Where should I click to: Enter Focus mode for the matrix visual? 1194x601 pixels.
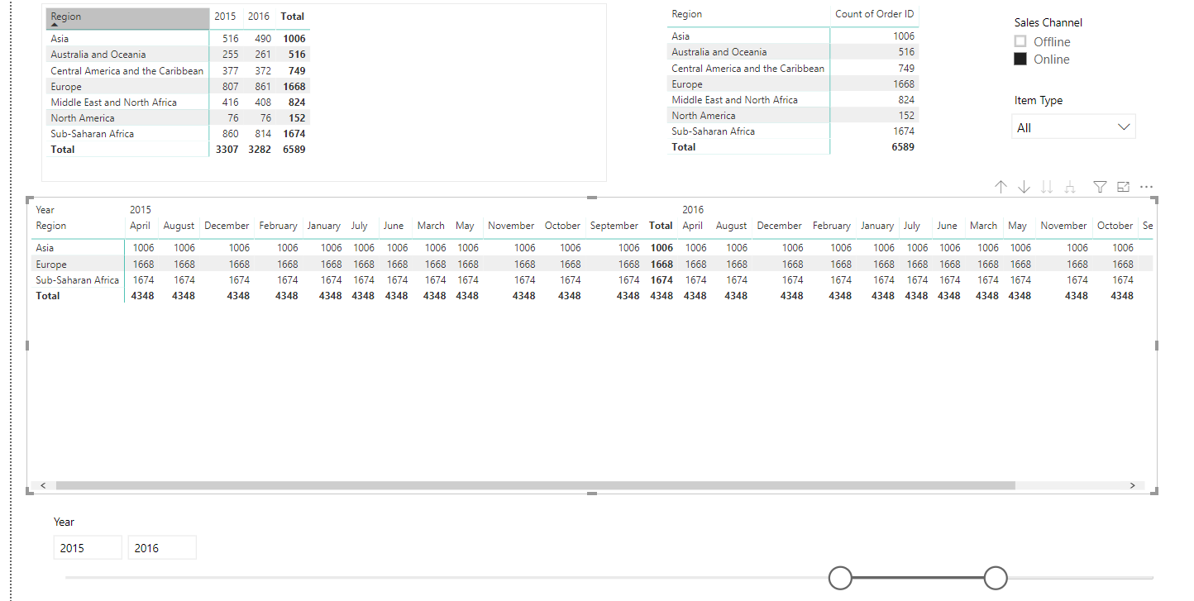[x=1123, y=187]
